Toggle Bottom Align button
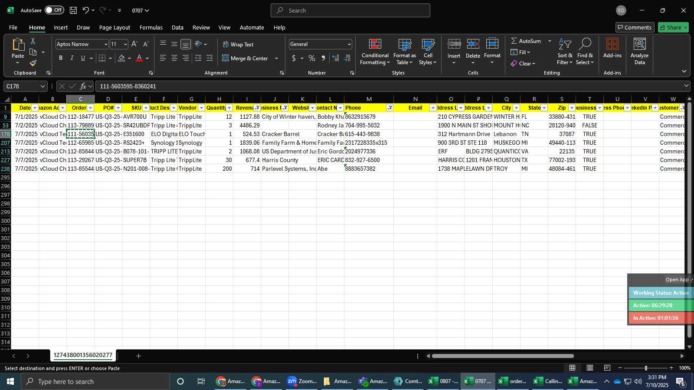This screenshot has width=694, height=390. pyautogui.click(x=186, y=44)
